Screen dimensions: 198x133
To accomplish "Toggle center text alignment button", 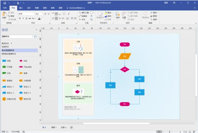I will pos(56,18).
